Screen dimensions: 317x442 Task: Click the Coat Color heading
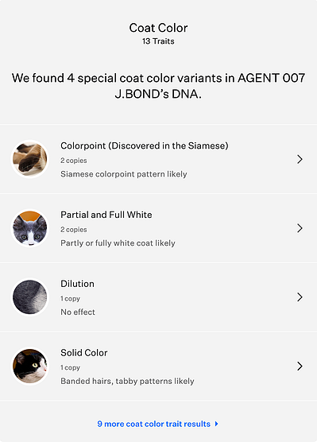point(158,28)
